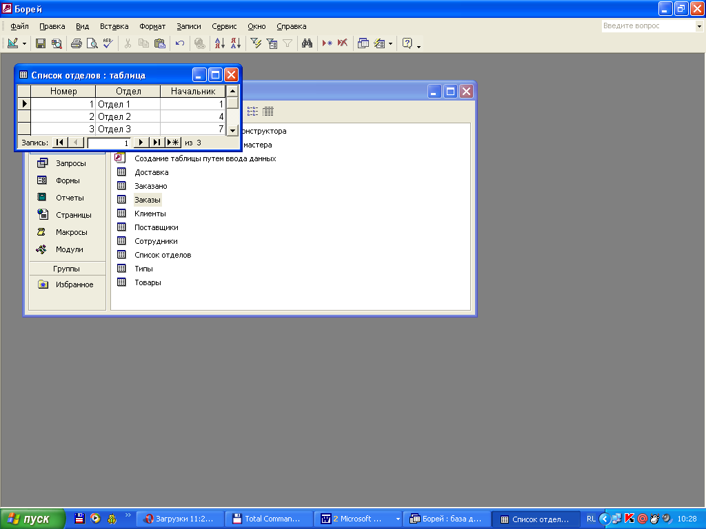This screenshot has height=529, width=706.
Task: Go to first record navigation button
Action: point(60,142)
